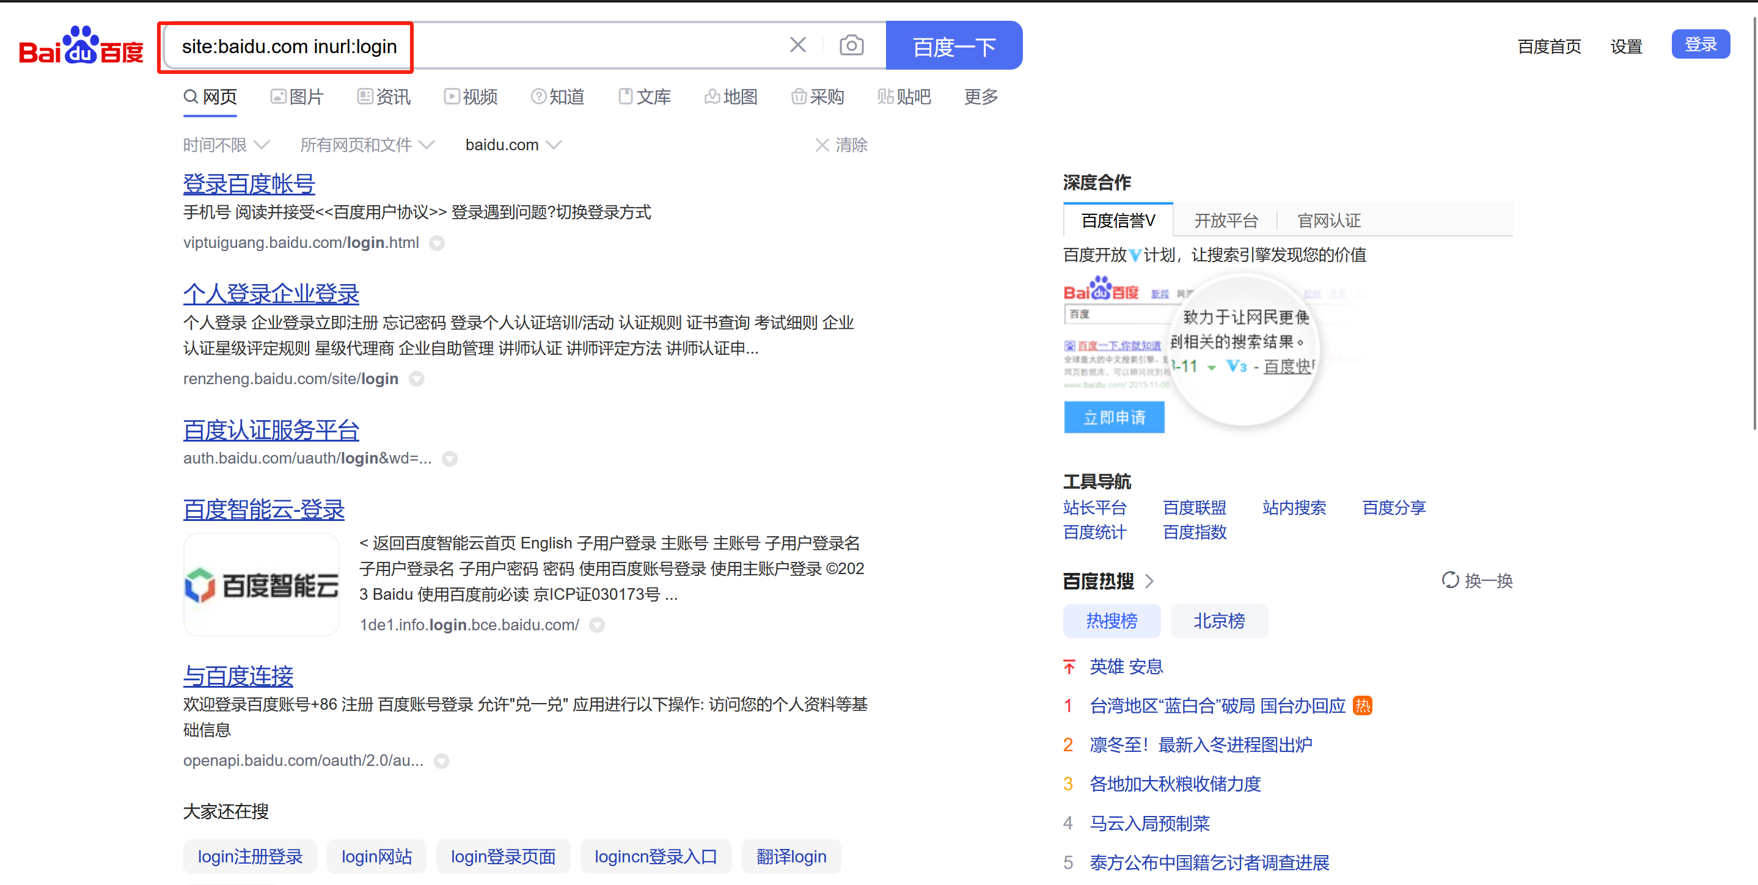The width and height of the screenshot is (1758, 885).
Task: Switch to the 图片 images tab
Action: [x=297, y=97]
